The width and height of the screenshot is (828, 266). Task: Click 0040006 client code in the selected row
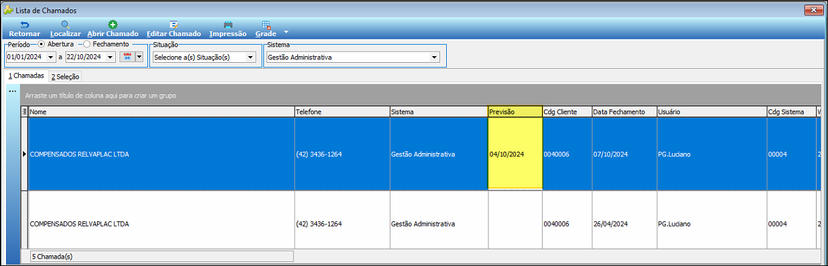pos(567,154)
